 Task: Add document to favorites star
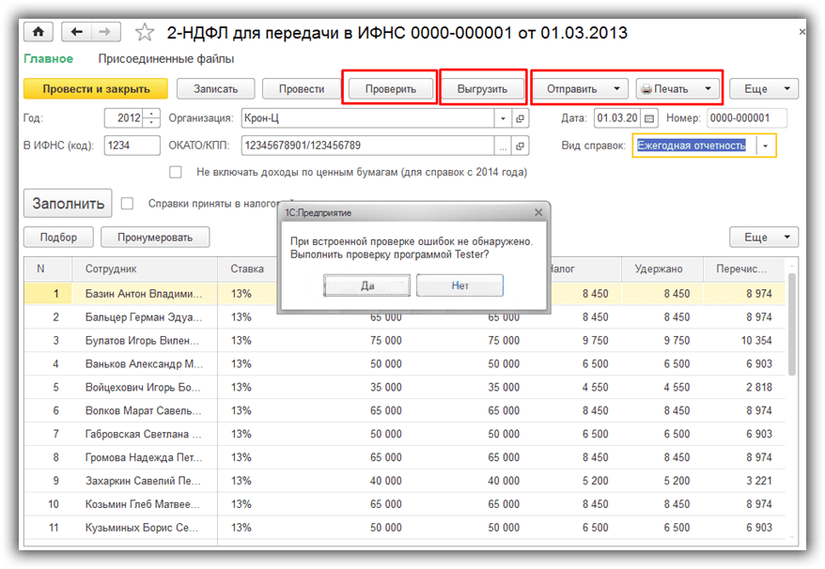[144, 33]
